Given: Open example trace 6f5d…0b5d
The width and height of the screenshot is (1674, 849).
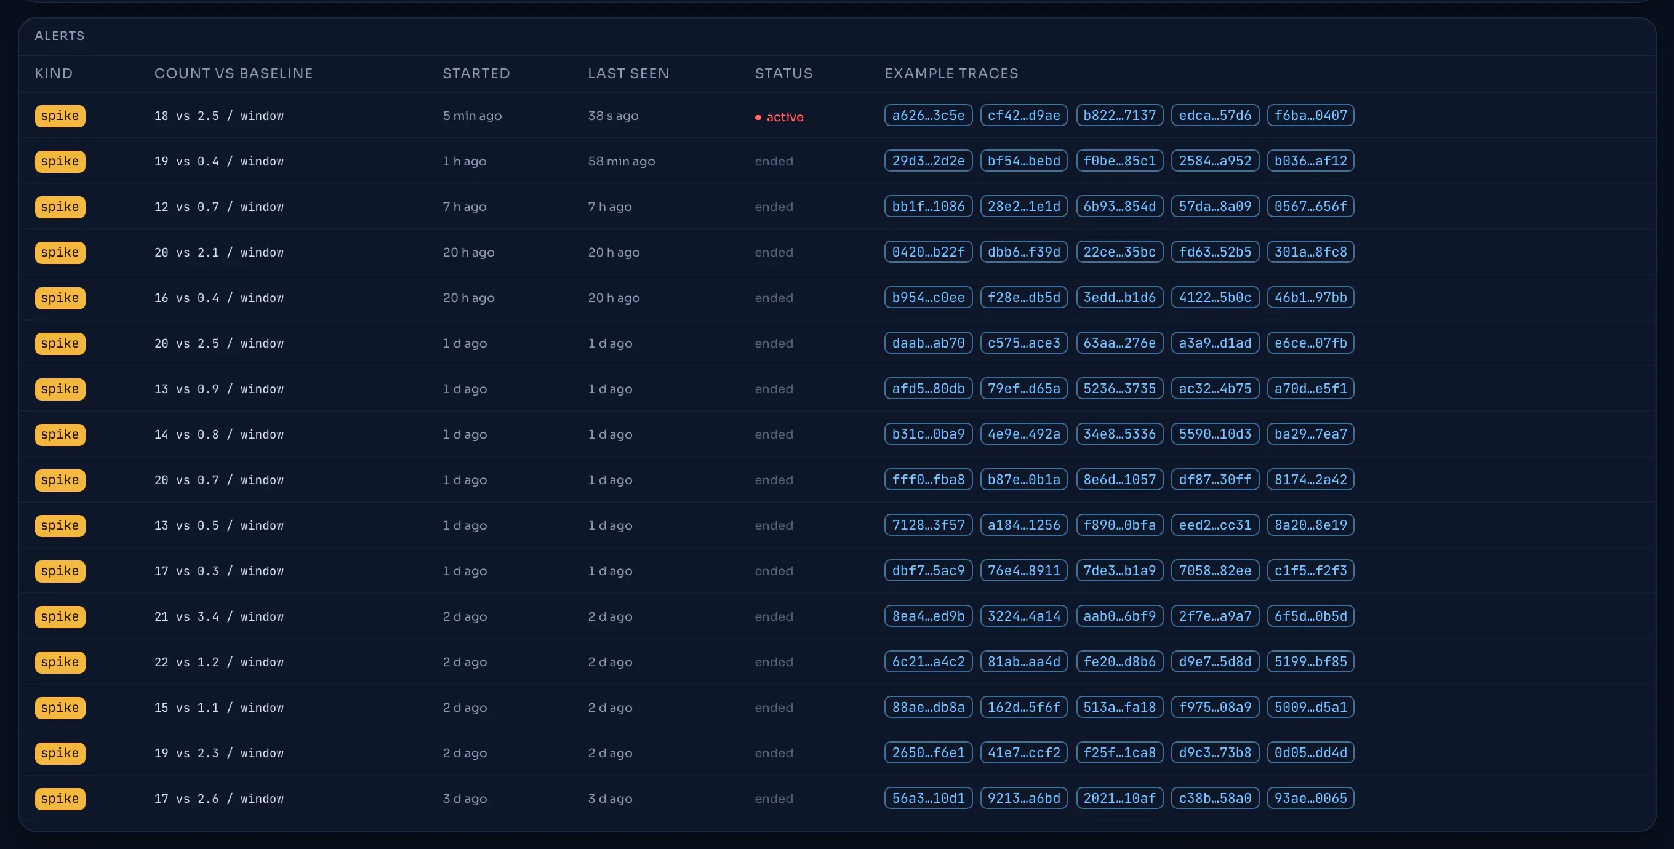Looking at the screenshot, I should tap(1311, 616).
